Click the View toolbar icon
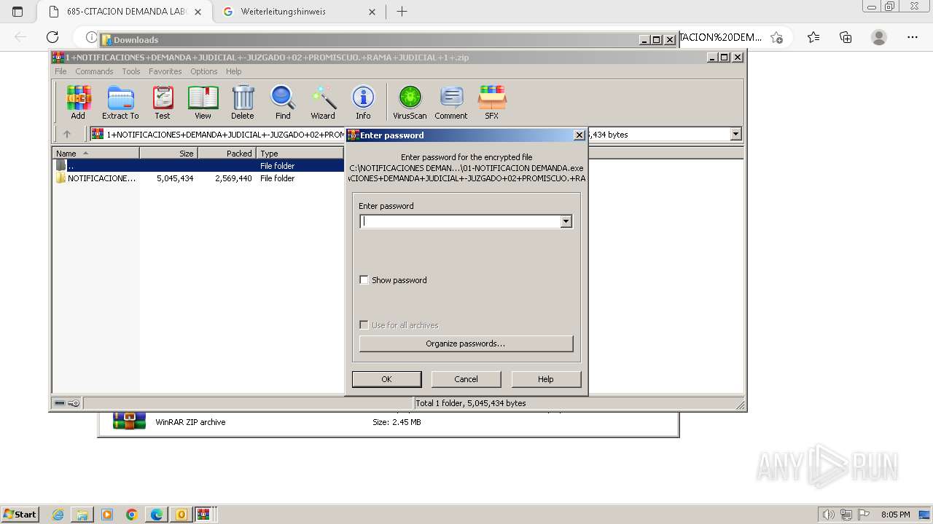 [x=203, y=102]
